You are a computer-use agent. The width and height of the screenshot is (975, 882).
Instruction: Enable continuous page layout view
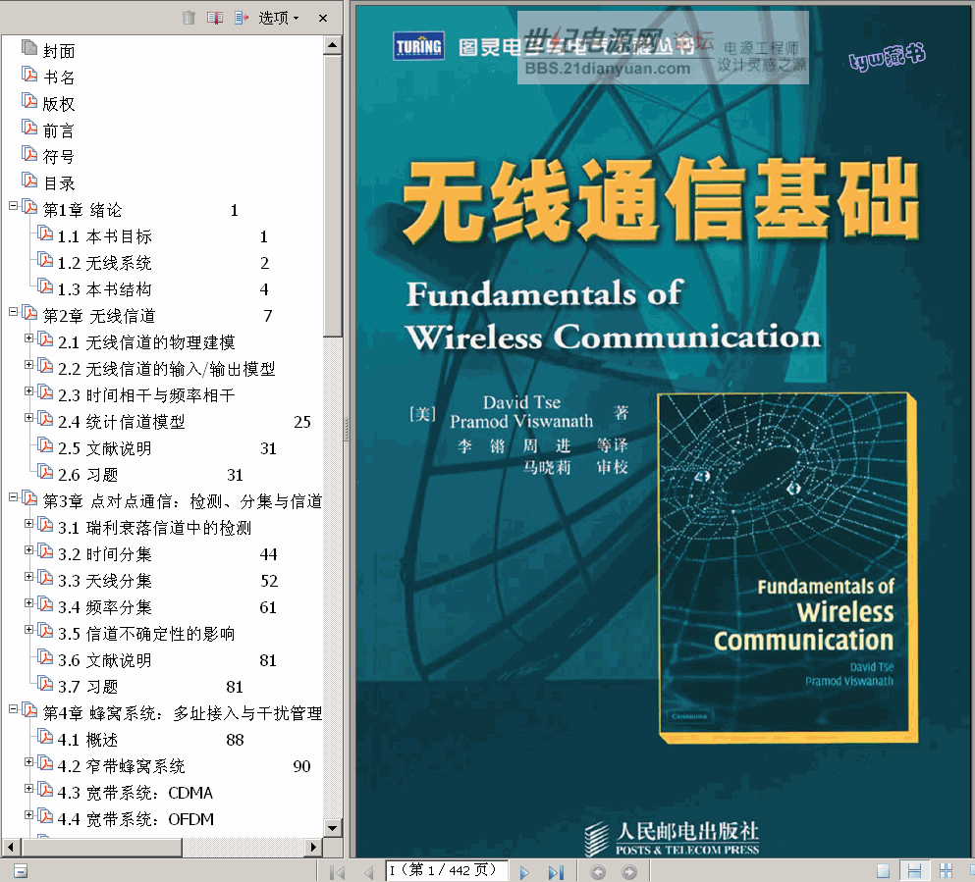(914, 871)
